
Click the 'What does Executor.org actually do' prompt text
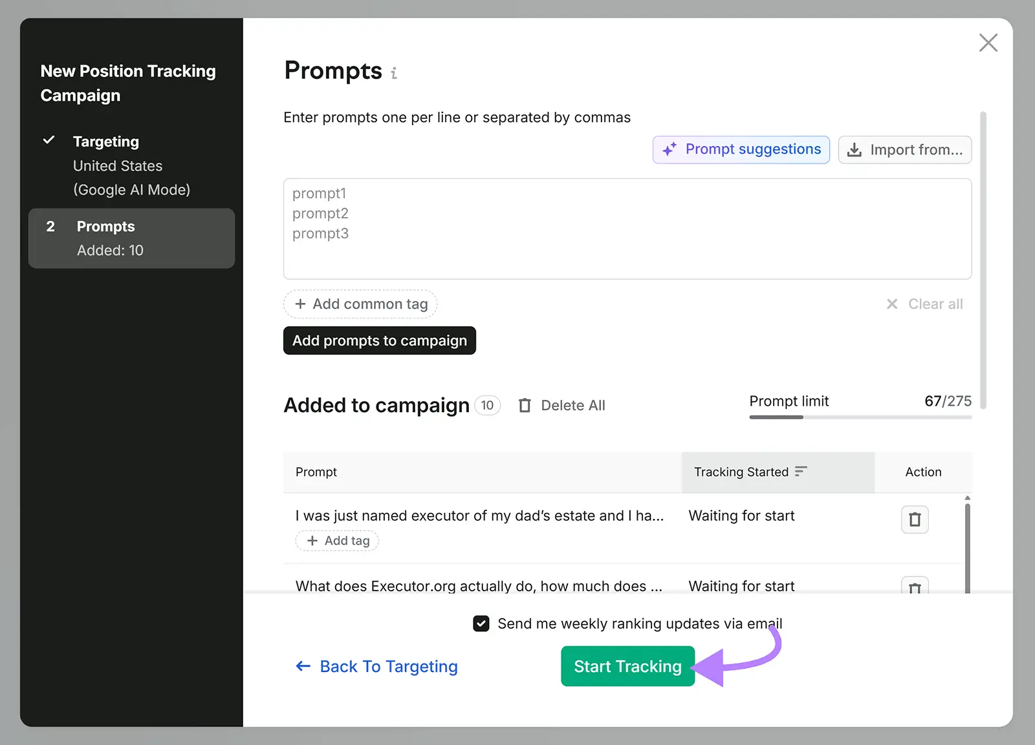(479, 586)
